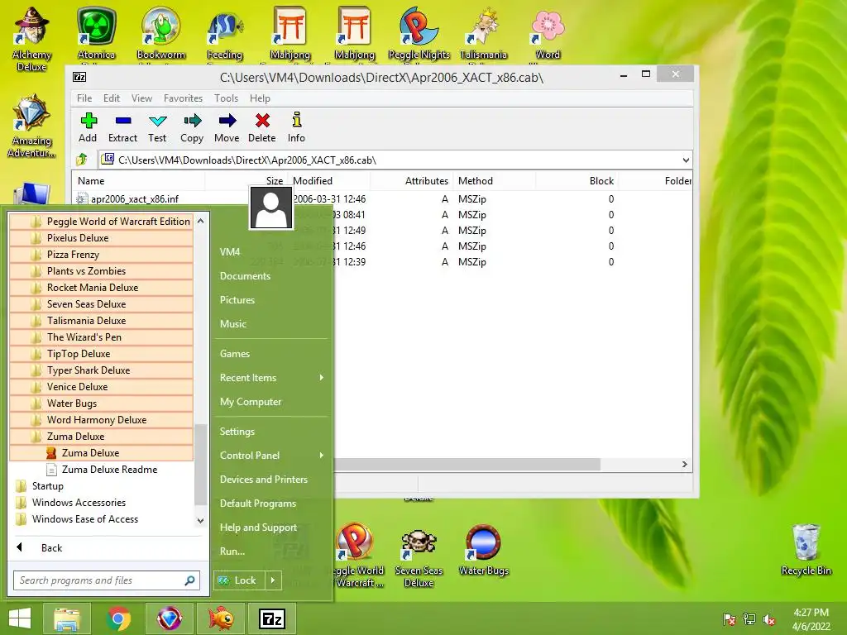Open File Explorer from the taskbar
The height and width of the screenshot is (635, 847).
tap(67, 618)
